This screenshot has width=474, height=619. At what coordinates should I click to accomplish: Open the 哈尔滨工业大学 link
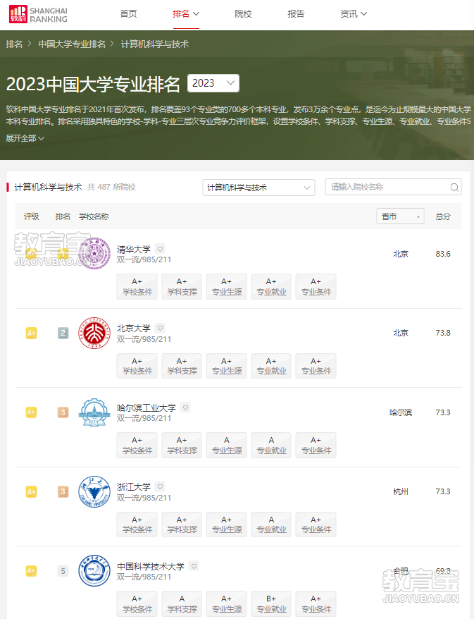pos(146,407)
